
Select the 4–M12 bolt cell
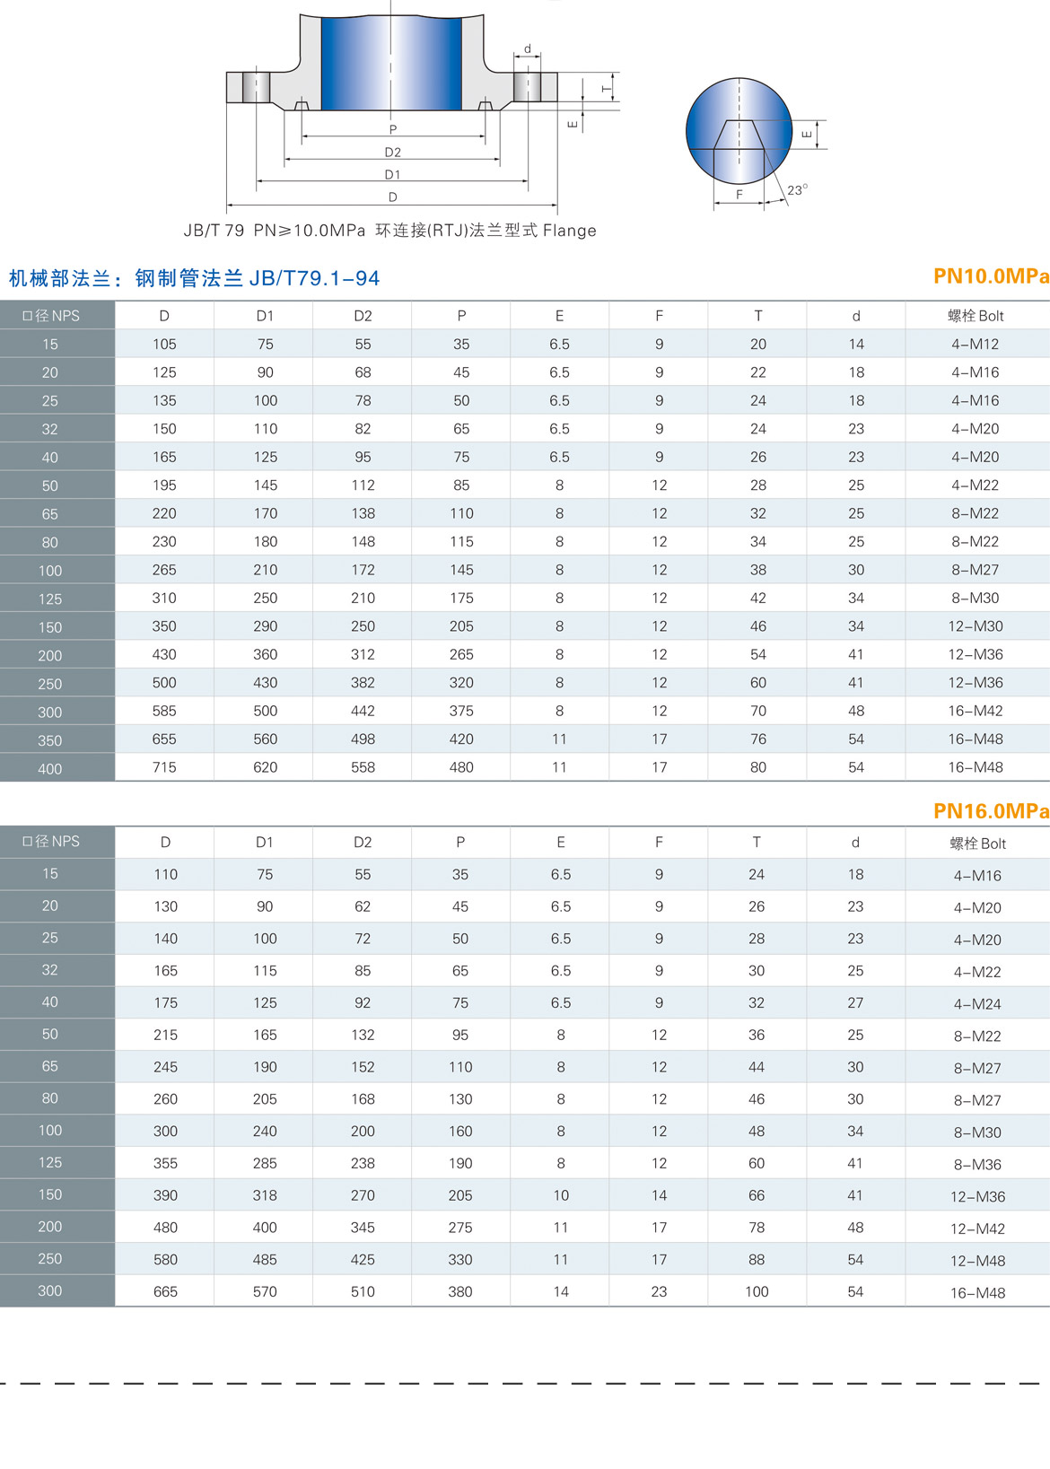976,345
